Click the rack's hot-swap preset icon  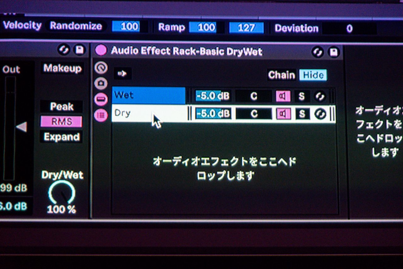[318, 52]
